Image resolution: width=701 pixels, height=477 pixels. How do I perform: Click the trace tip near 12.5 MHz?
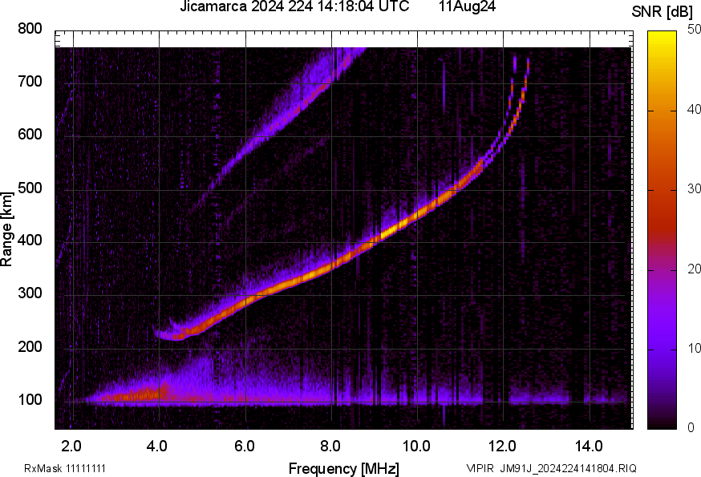click(x=528, y=63)
